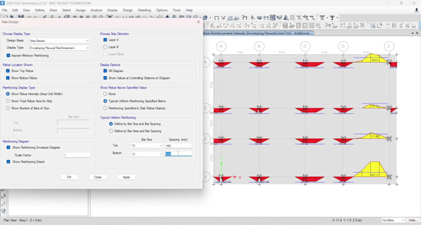Click grid bubble C in the plan

click(x=305, y=46)
